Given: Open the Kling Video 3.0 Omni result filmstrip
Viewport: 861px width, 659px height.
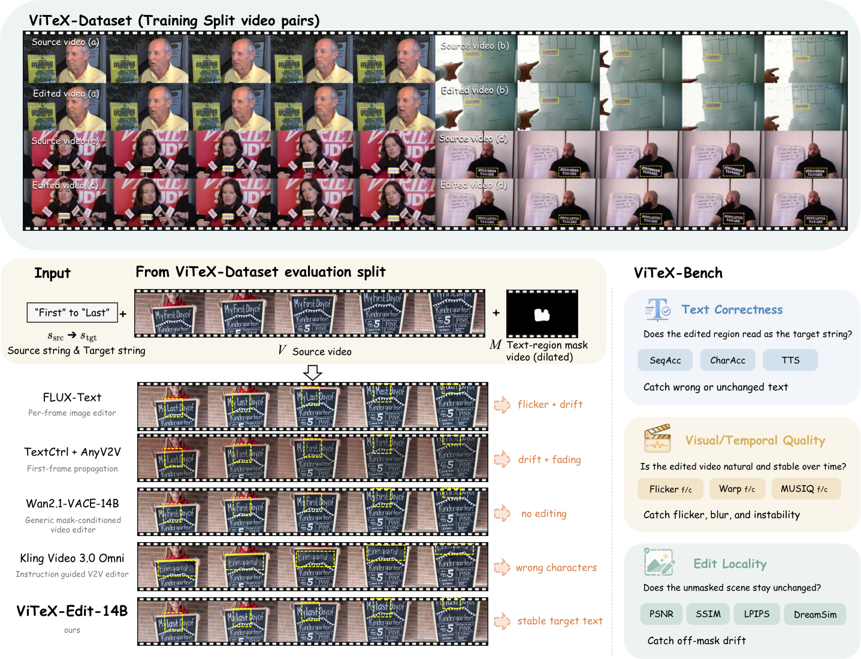Looking at the screenshot, I should (313, 567).
